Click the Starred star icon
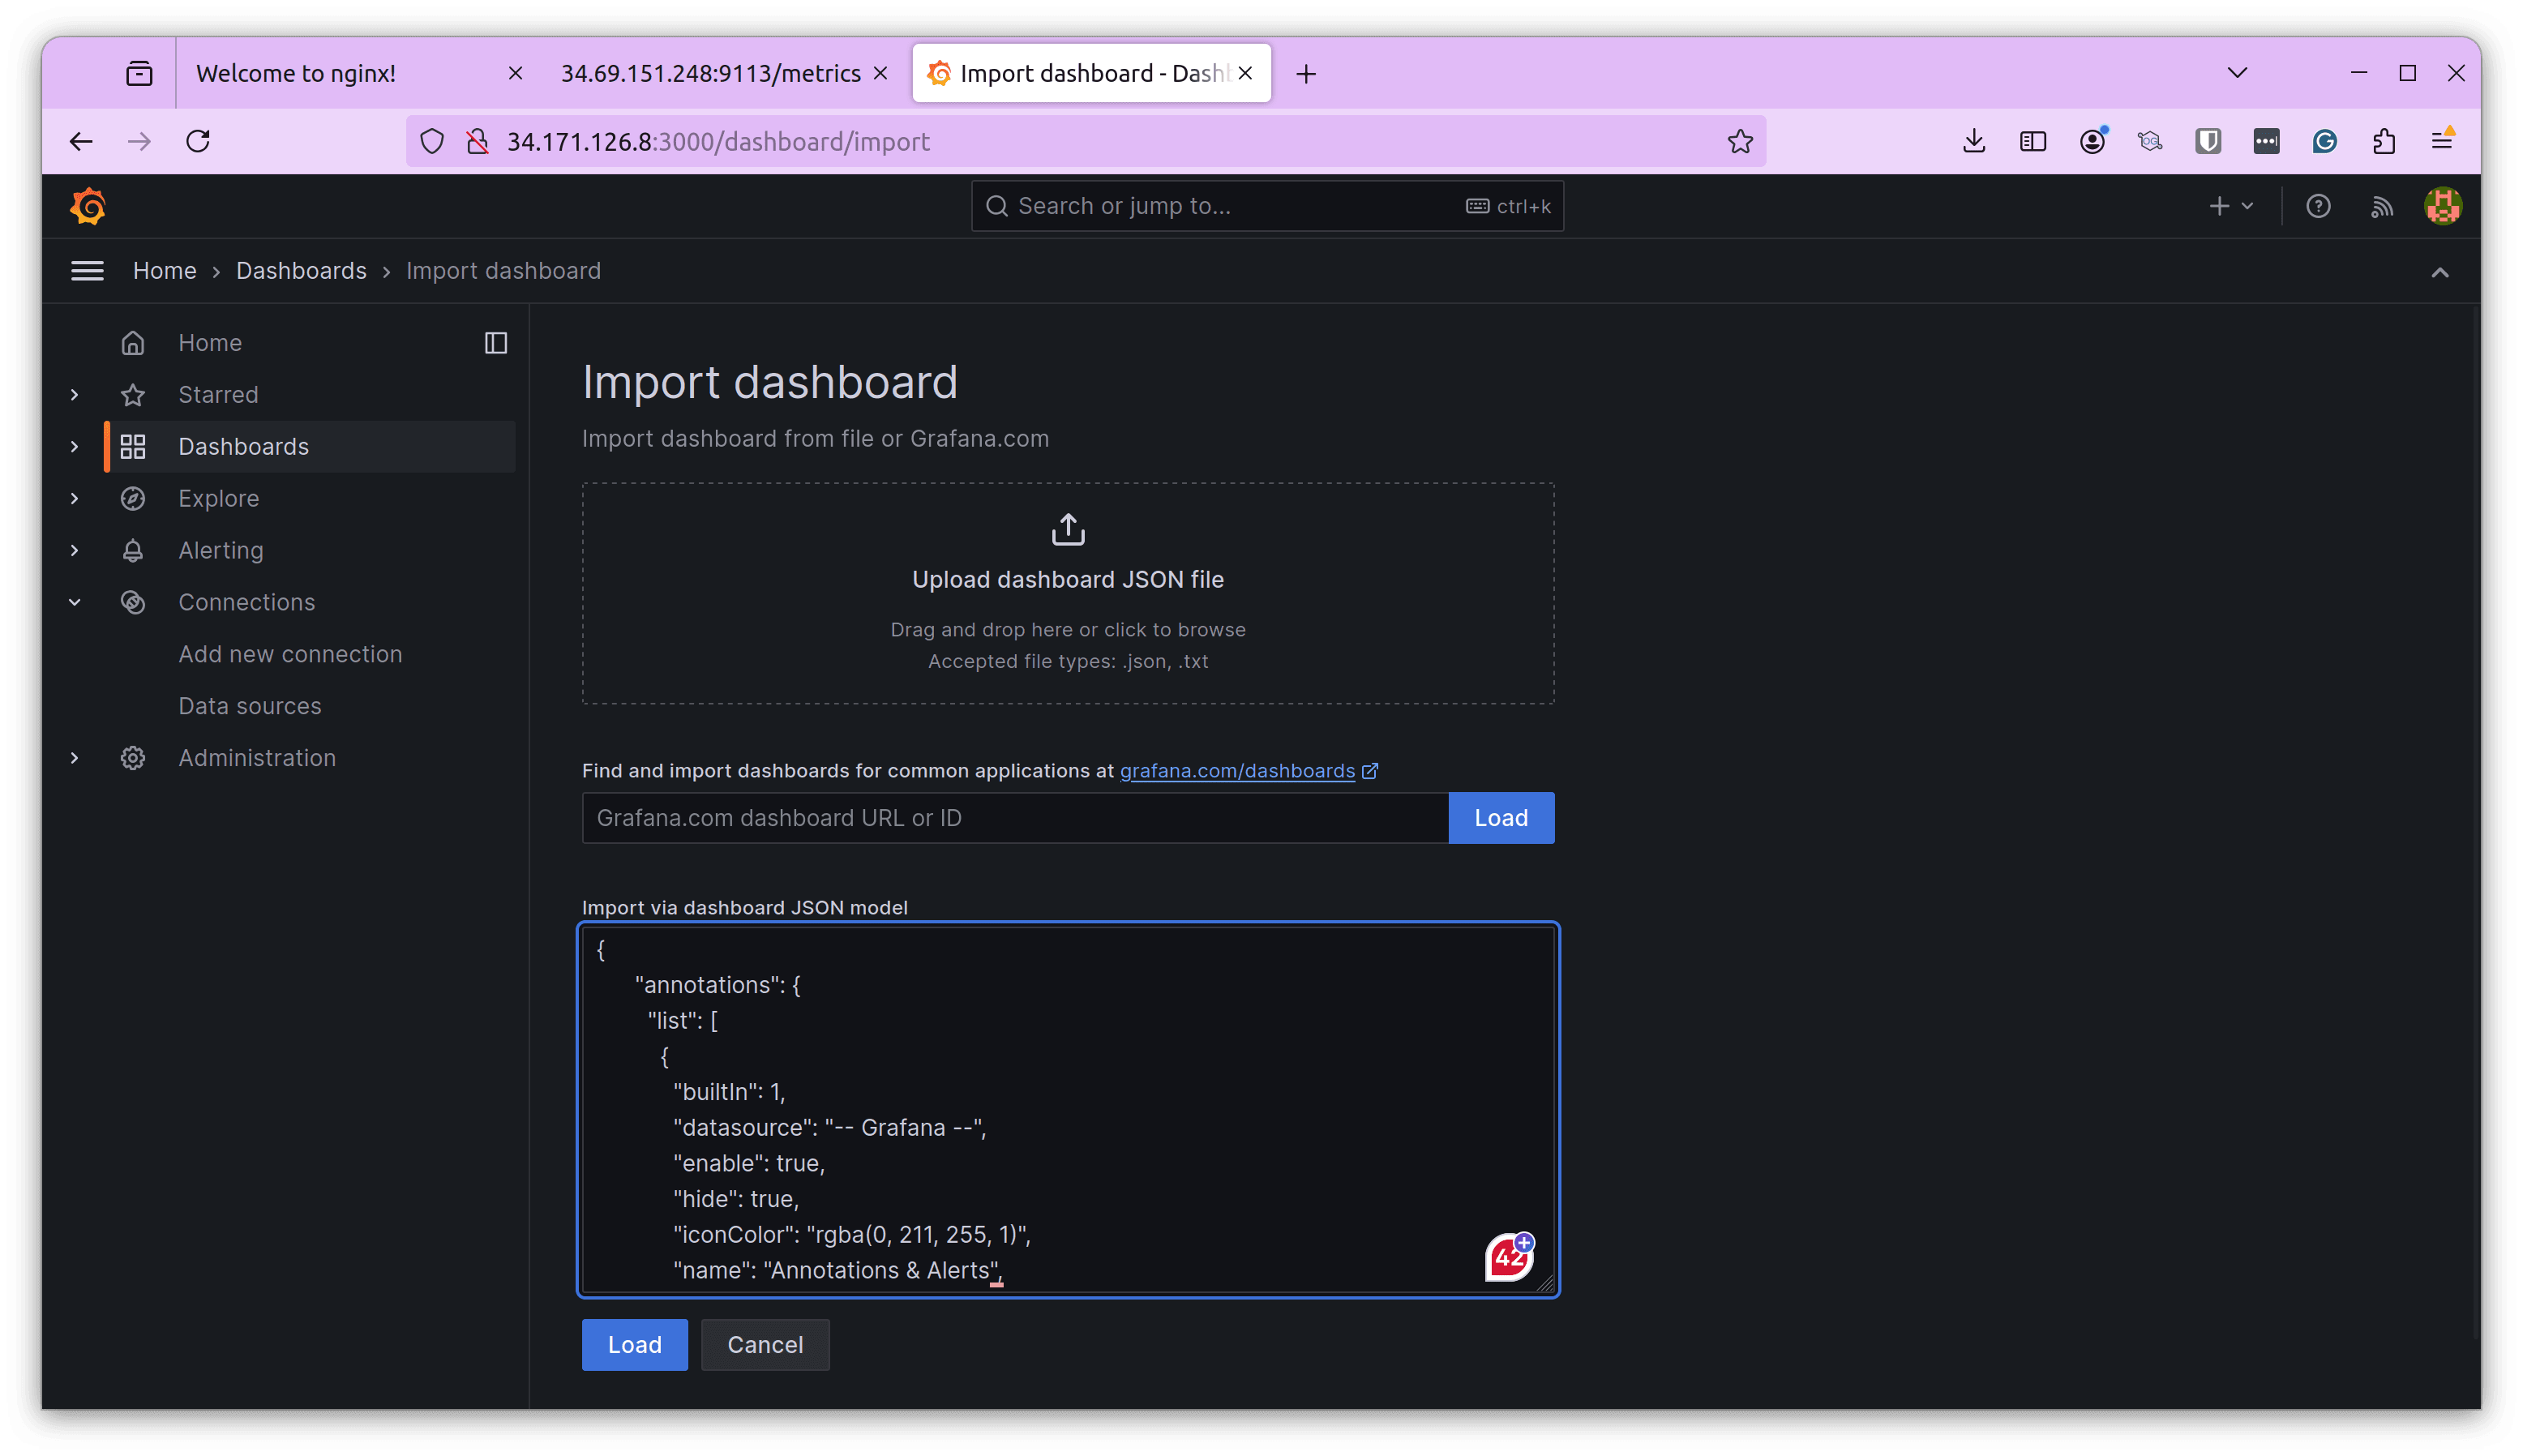2523x1456 pixels. coord(133,395)
